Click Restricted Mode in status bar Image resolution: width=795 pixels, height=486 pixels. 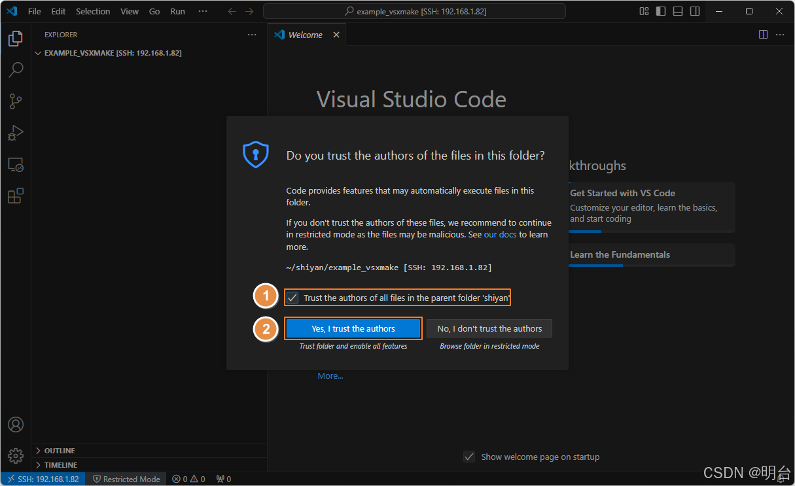126,479
